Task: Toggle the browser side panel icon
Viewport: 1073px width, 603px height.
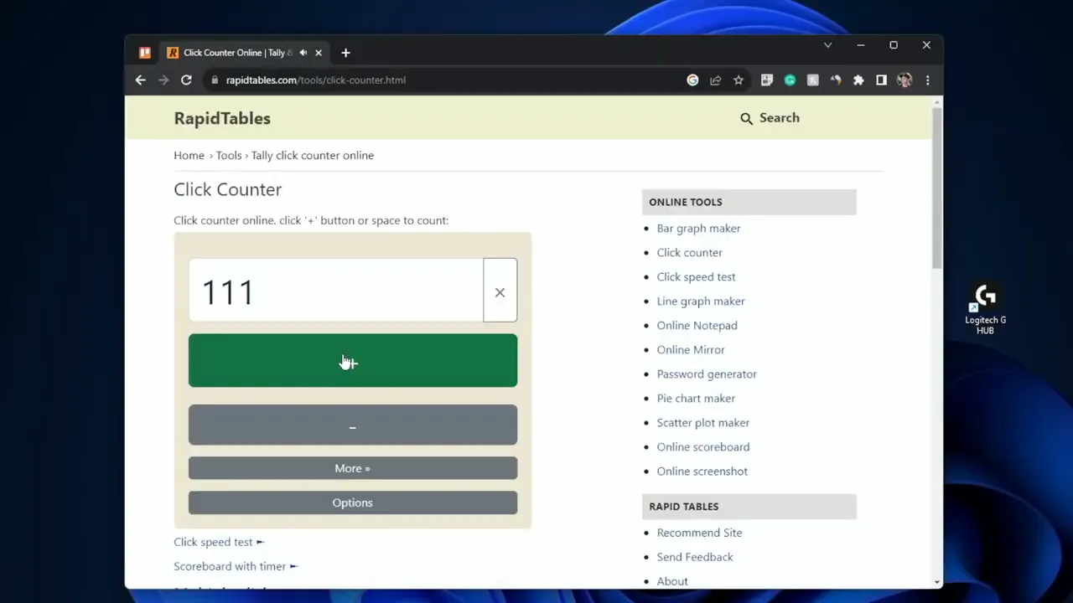Action: (881, 80)
